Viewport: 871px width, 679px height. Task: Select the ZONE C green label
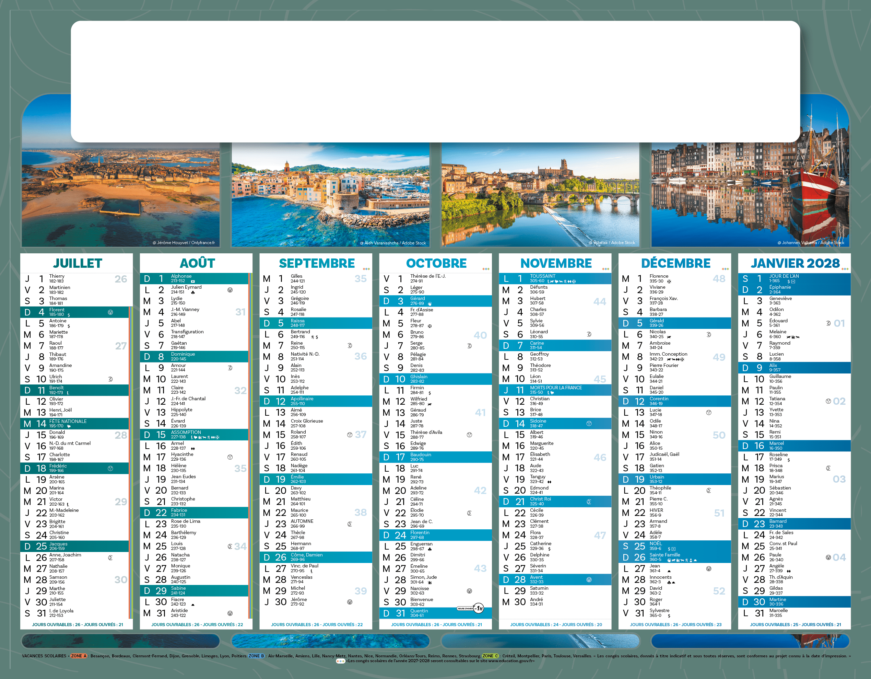pos(490,656)
